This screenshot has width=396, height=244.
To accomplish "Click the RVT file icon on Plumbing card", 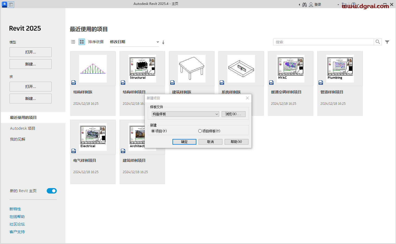I will click(x=321, y=83).
